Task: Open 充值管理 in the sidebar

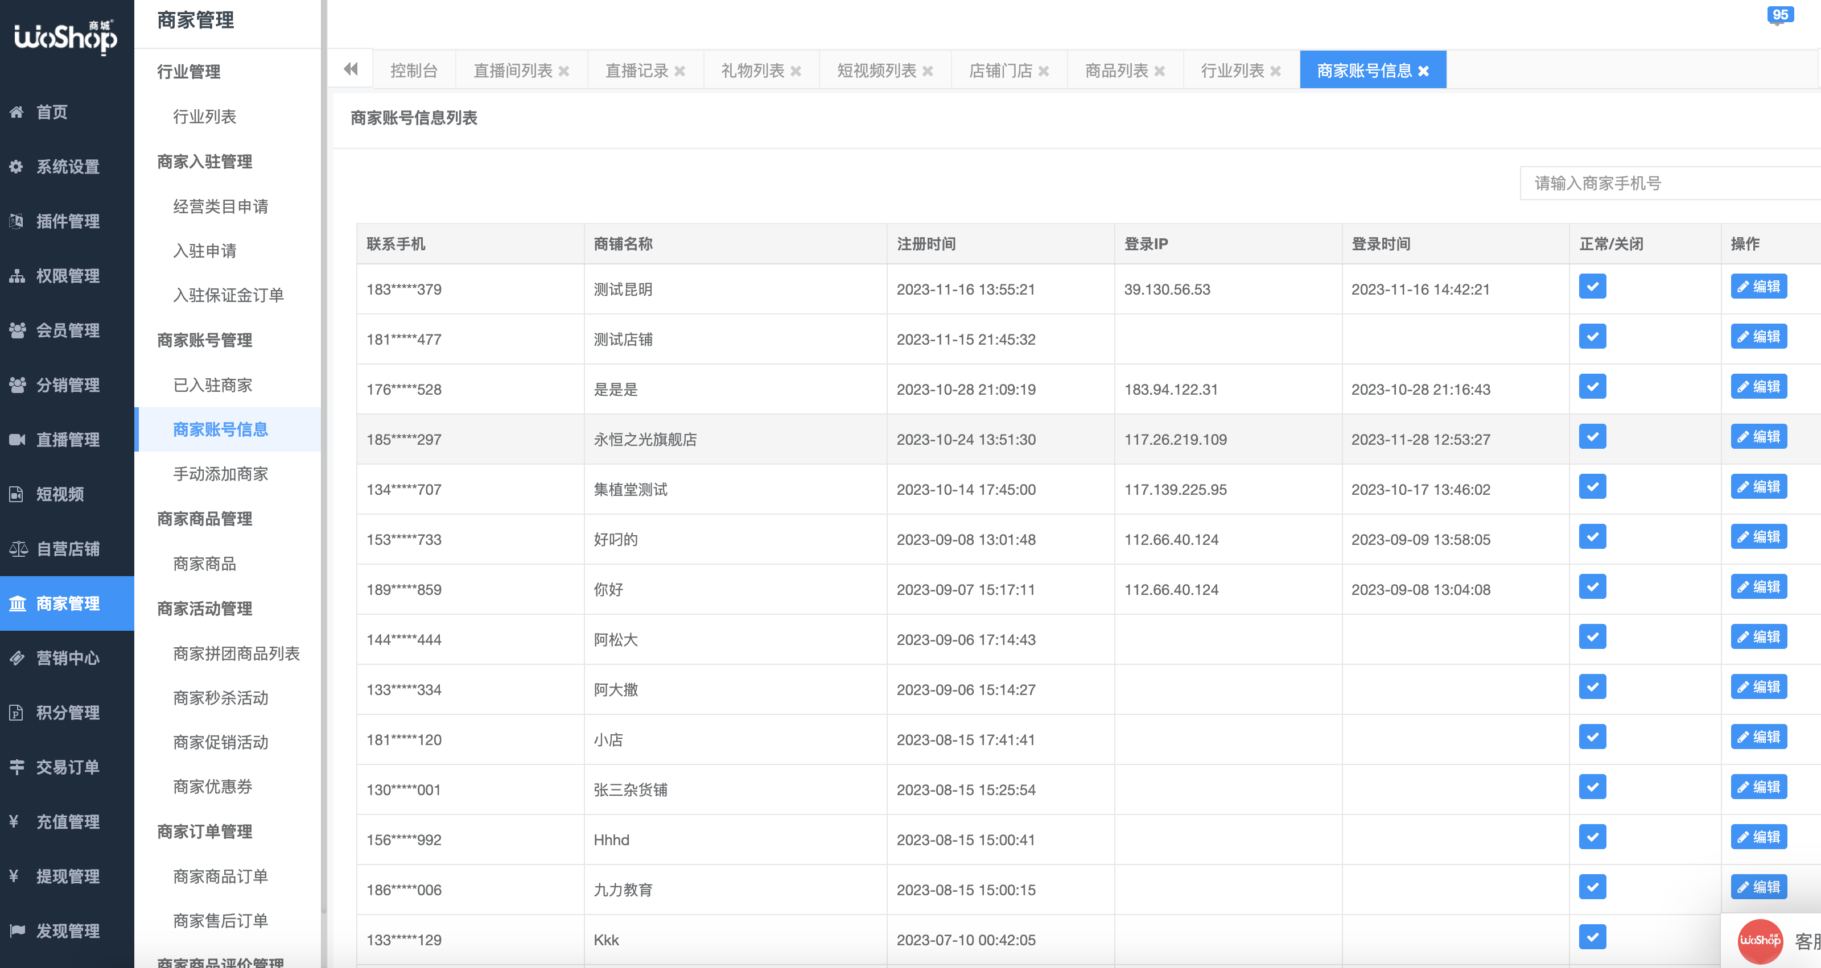Action: 67,822
